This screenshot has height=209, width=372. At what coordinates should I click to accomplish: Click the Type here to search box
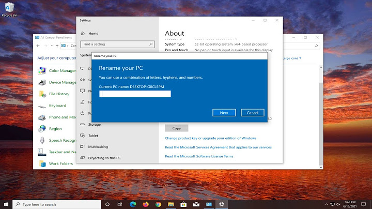57,204
